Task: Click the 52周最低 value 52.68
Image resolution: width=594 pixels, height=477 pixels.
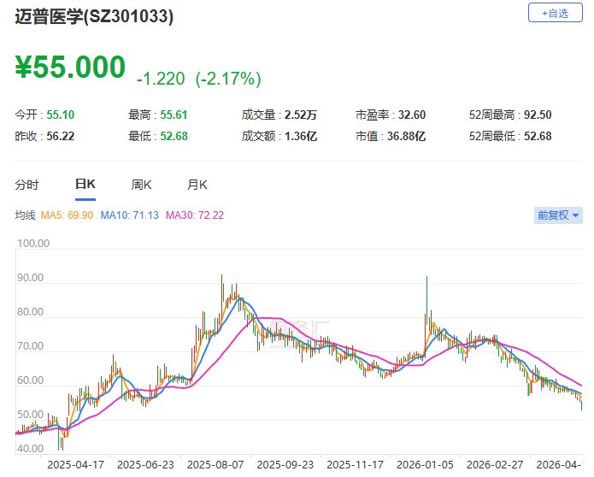Action: tap(538, 136)
